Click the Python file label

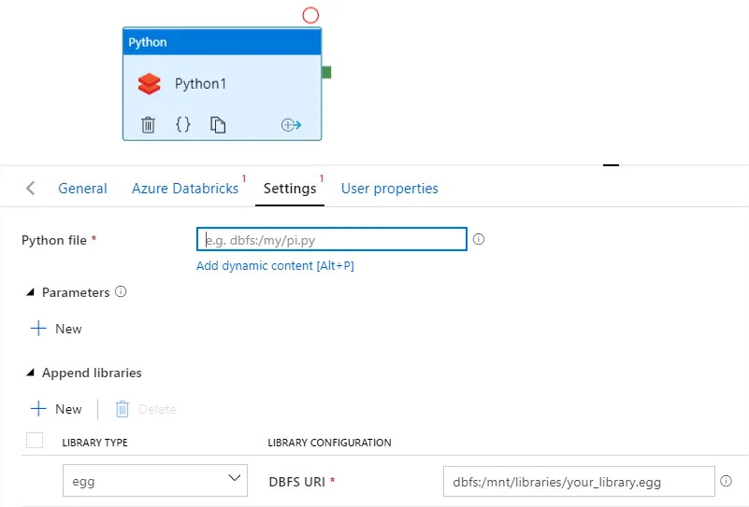[x=54, y=240]
